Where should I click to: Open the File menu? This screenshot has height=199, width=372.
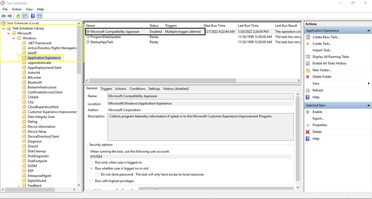click(x=5, y=9)
